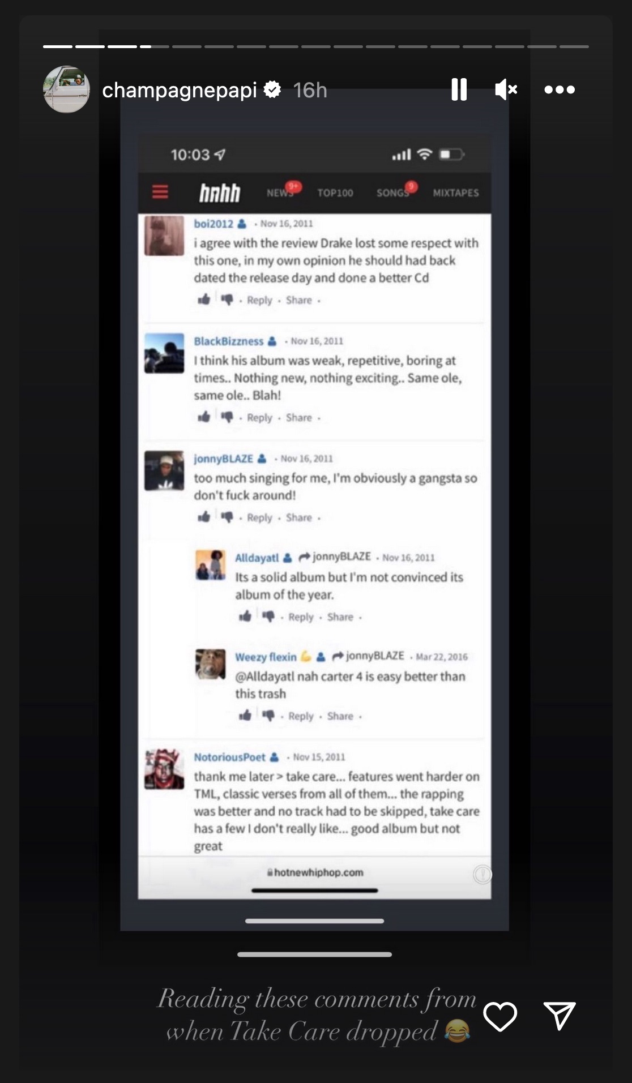Switch to the TOP100 tab

(x=335, y=193)
